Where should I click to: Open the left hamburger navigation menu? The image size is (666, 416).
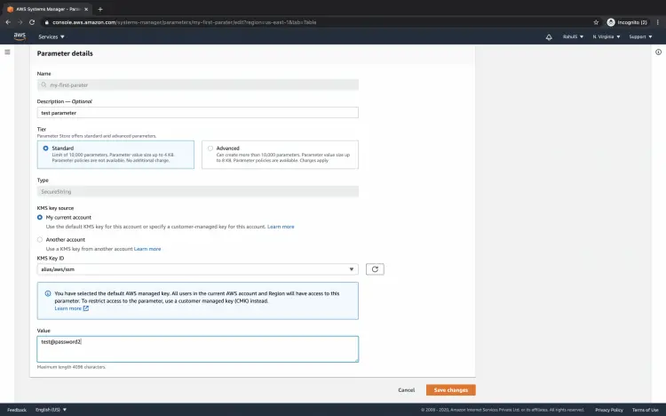point(7,52)
